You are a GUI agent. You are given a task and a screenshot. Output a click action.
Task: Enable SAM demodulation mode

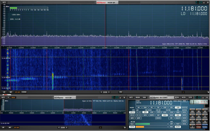(x=145, y=108)
